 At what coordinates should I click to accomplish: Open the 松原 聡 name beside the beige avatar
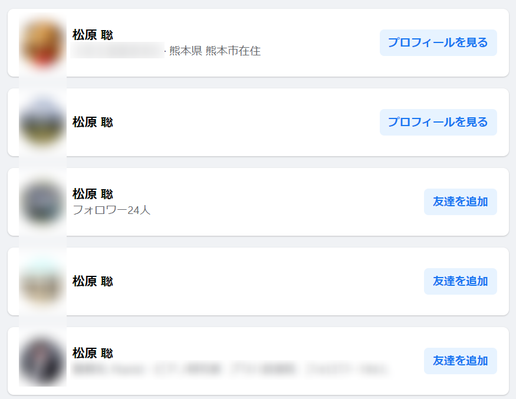click(93, 282)
